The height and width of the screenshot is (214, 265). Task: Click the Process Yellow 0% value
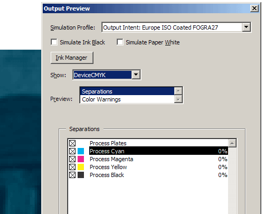point(223,167)
